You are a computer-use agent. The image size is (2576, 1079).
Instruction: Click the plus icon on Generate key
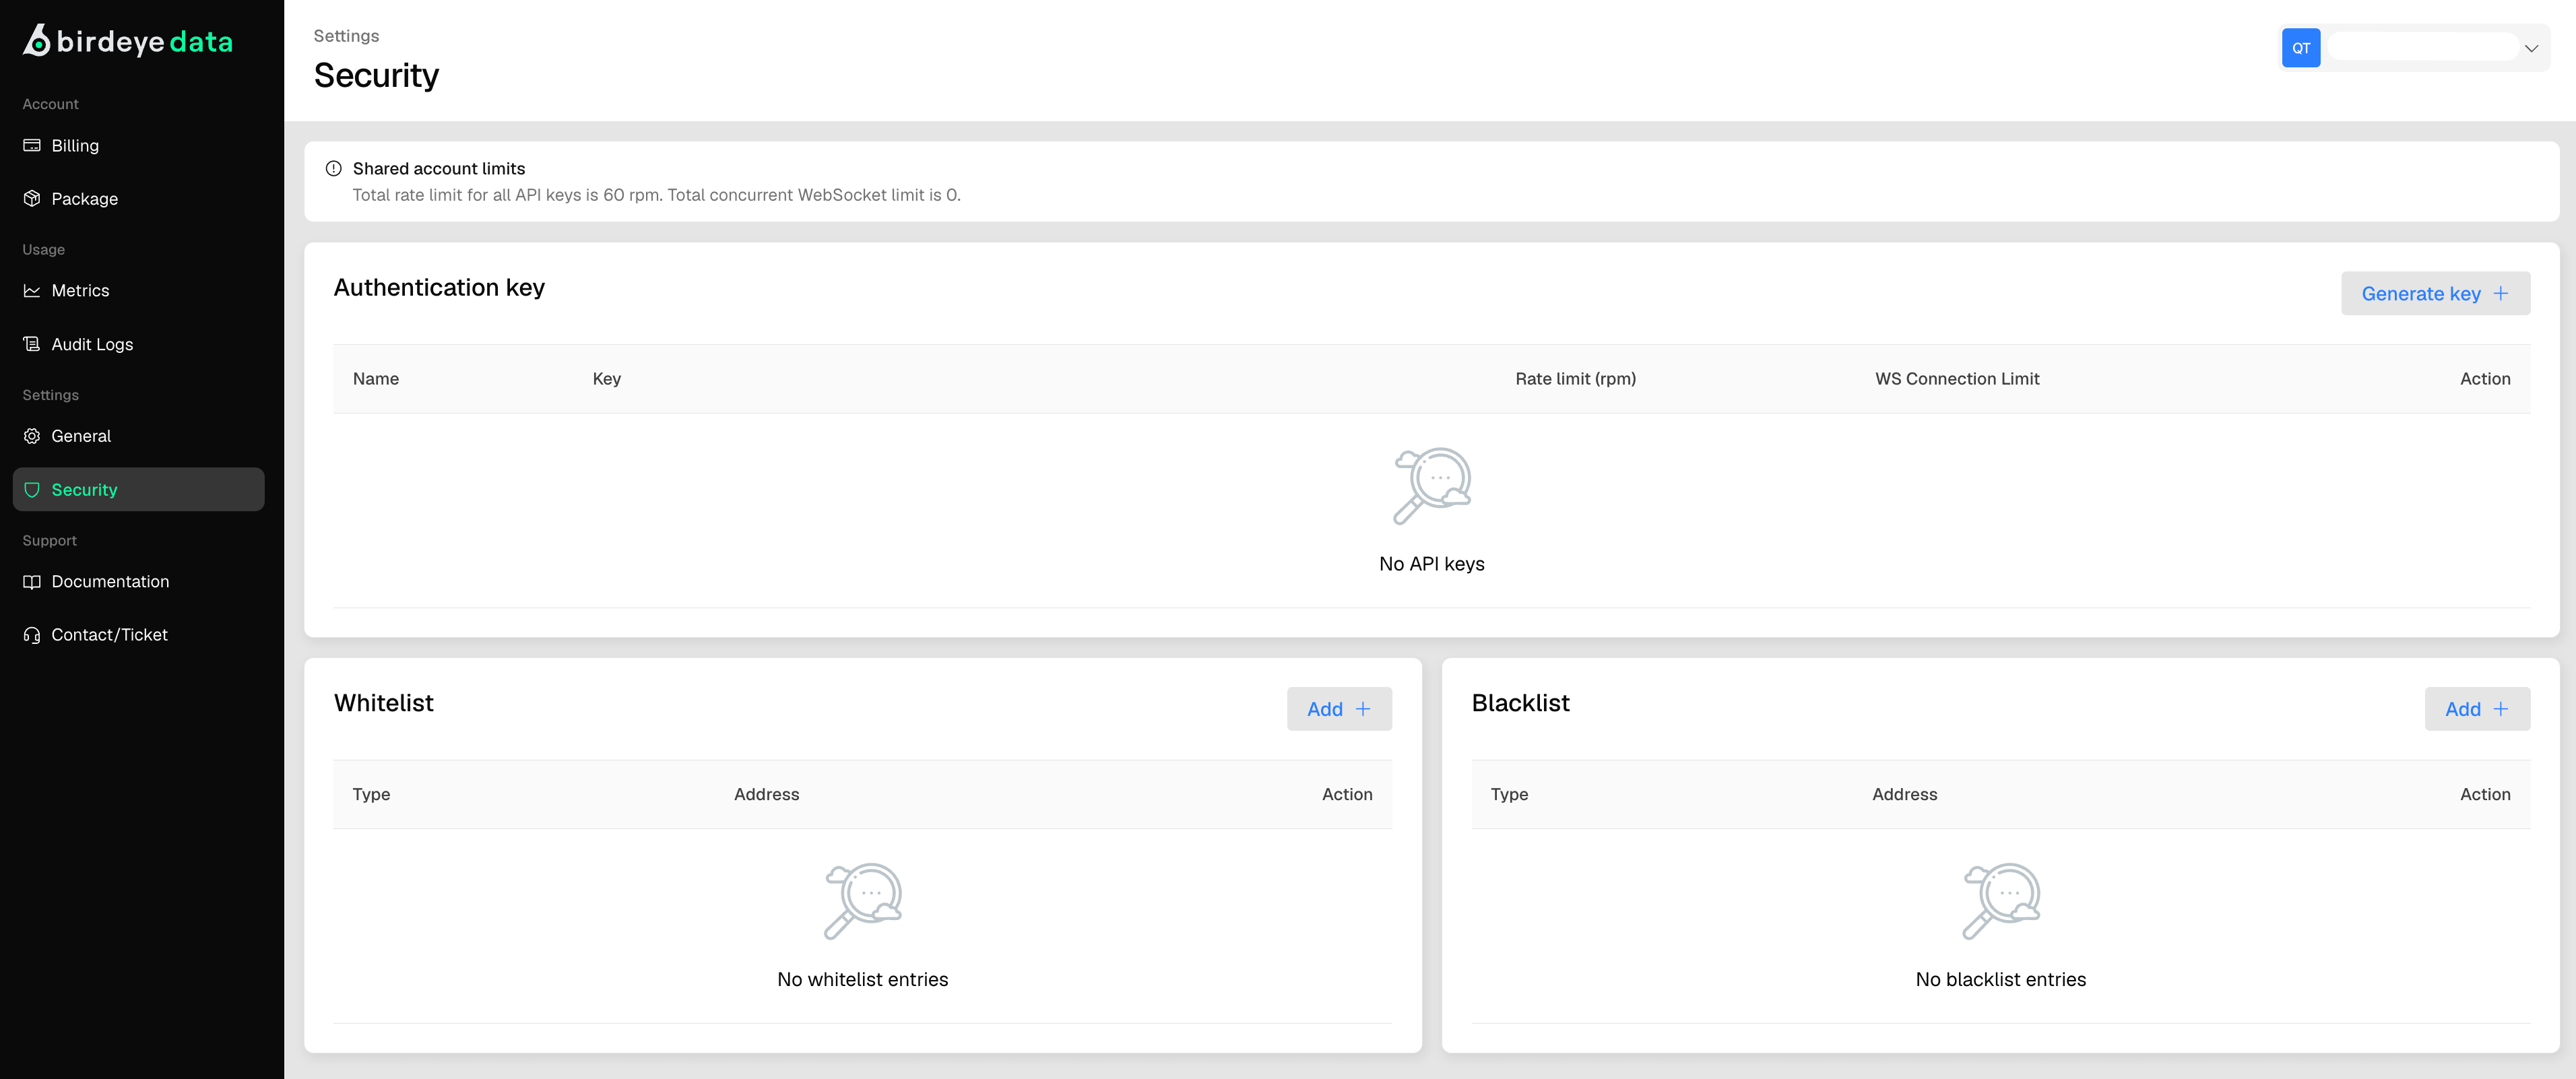point(2501,293)
